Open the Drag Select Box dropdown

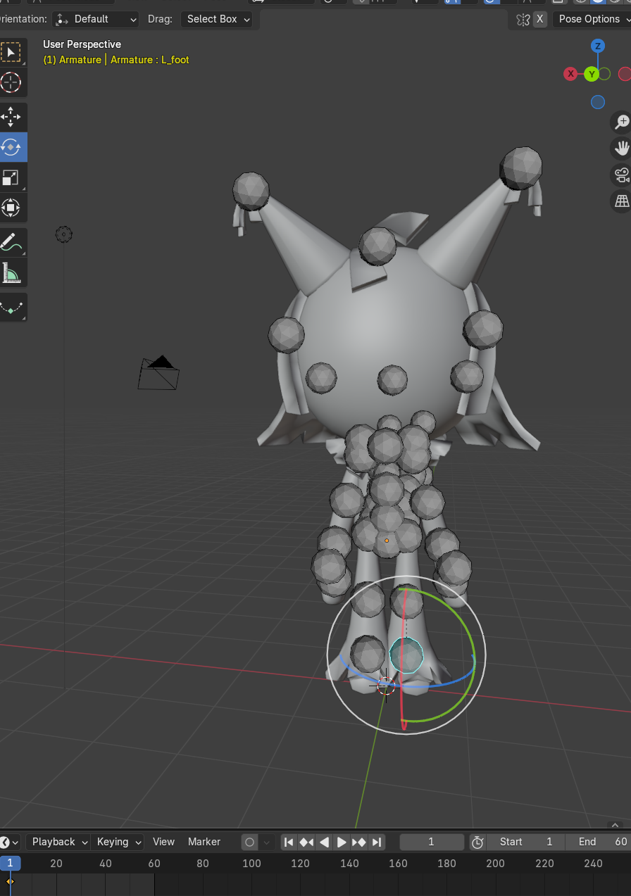216,19
